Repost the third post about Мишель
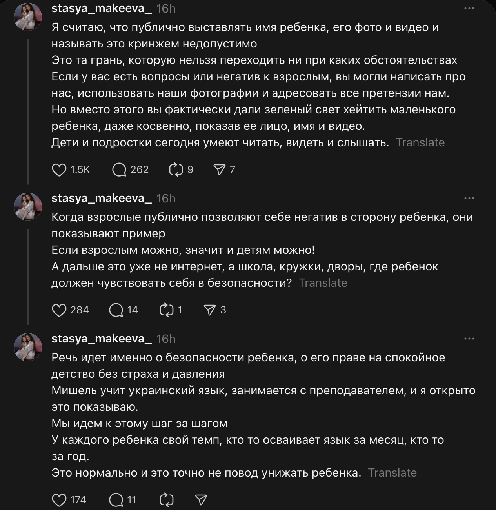This screenshot has width=496, height=510. coord(167,500)
